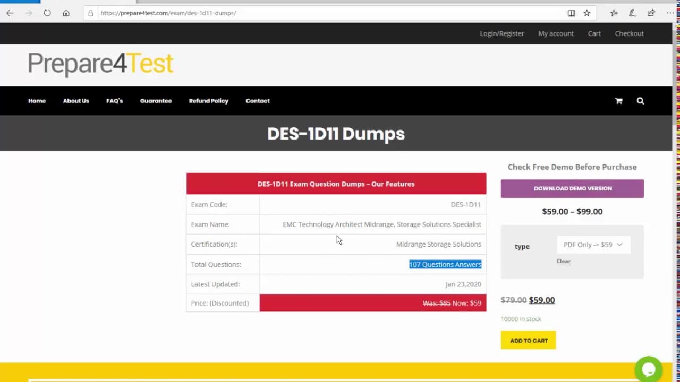Open the favorites hub icon
The image size is (680, 382).
(614, 13)
